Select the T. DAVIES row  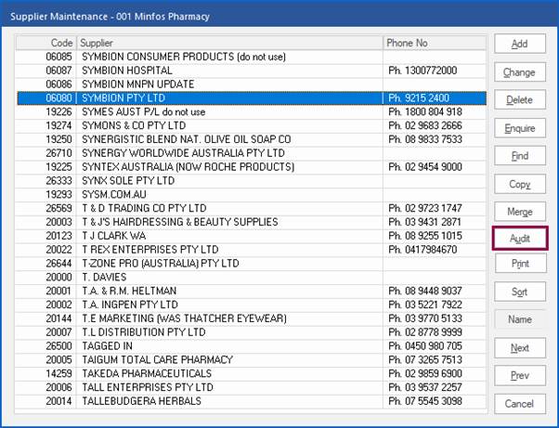(251, 277)
